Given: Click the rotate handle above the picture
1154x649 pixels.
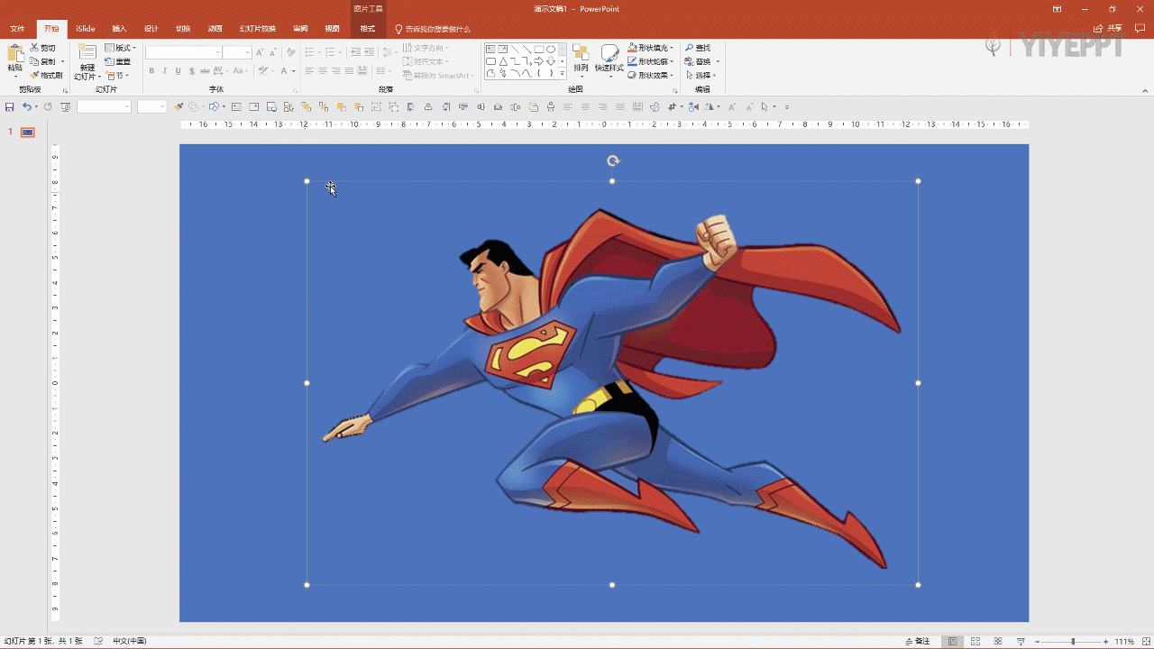Looking at the screenshot, I should click(613, 161).
